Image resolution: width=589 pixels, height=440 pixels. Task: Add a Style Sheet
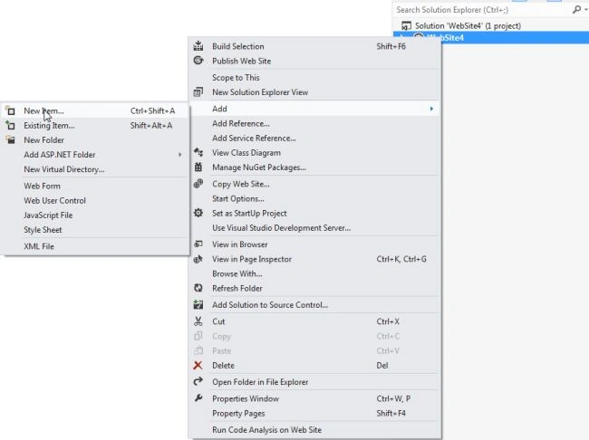pyautogui.click(x=43, y=230)
